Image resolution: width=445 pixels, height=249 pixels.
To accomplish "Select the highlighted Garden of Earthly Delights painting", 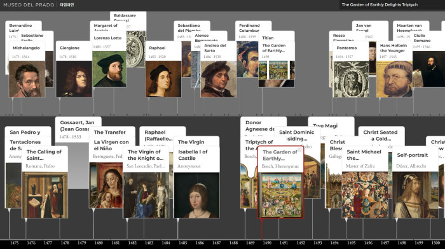I will coord(281,196).
